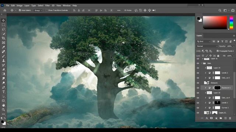
Task: Create a new group folder icon
Action: (x=221, y=118)
